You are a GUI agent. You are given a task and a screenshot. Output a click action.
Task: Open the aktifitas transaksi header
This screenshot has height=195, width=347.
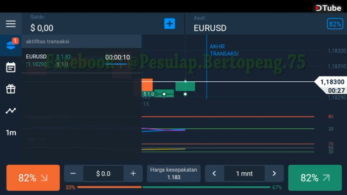pyautogui.click(x=82, y=41)
